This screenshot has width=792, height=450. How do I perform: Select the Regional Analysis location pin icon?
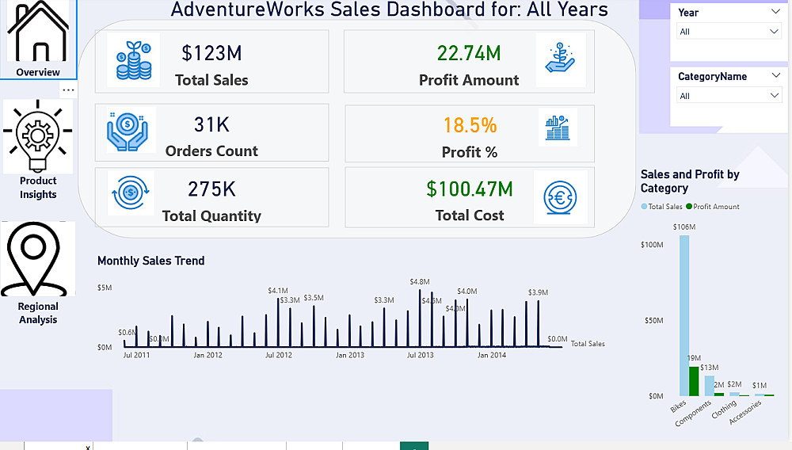click(37, 258)
